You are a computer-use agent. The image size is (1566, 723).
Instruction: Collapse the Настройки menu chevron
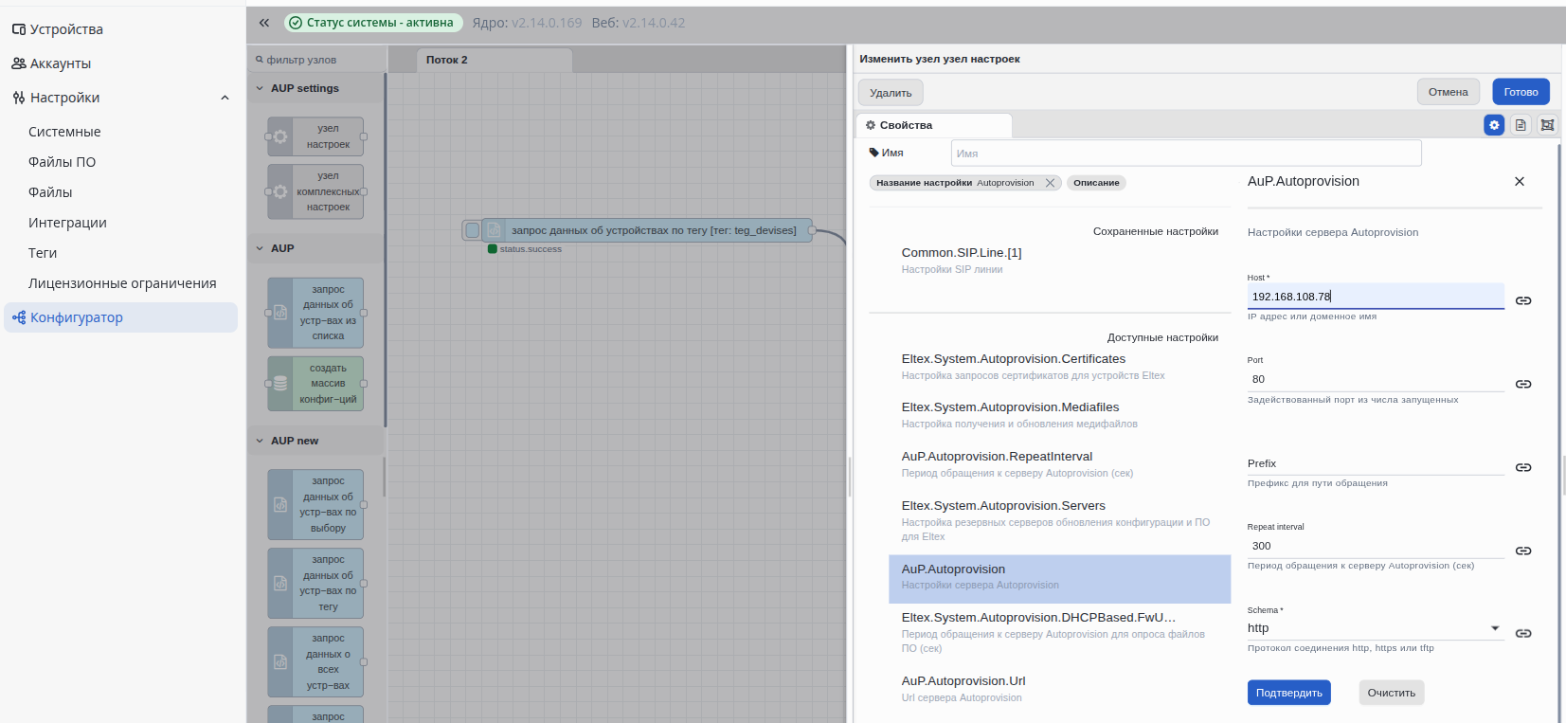coord(225,98)
